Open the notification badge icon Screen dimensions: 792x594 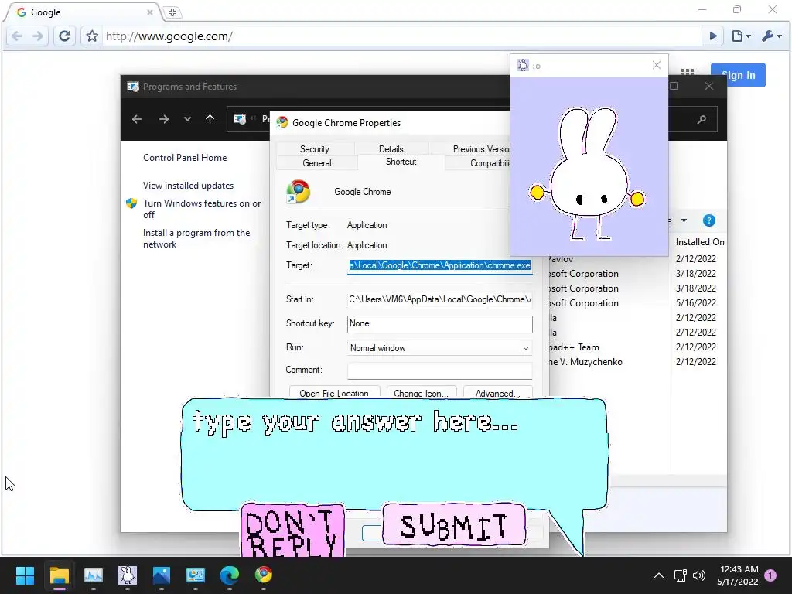pyautogui.click(x=770, y=575)
